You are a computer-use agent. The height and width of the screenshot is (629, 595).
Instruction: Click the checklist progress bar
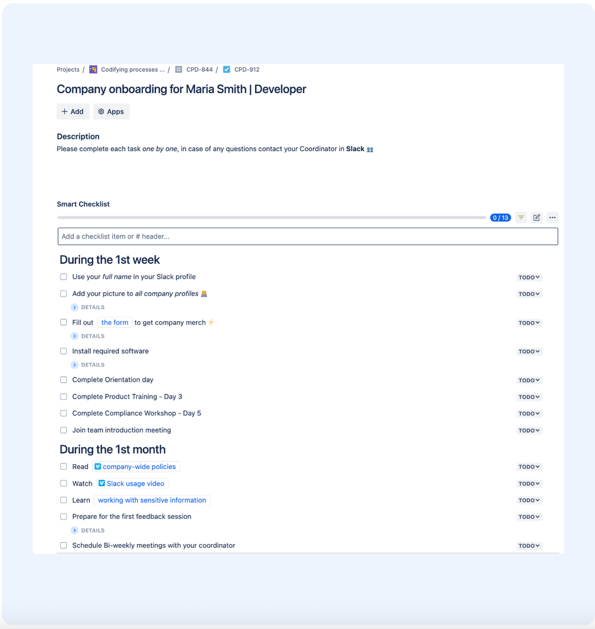[271, 217]
